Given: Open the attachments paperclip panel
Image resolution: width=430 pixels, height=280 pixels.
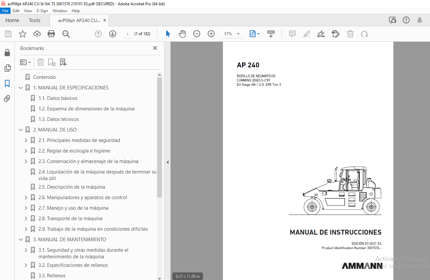Looking at the screenshot, I should pos(7,99).
